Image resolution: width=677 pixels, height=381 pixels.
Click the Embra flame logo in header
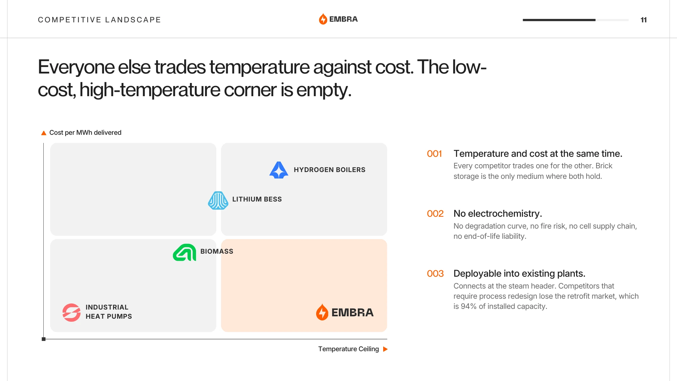[323, 19]
